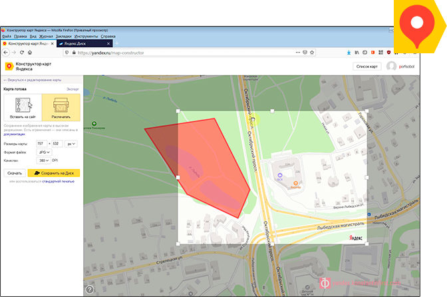Open the Инструменты menu

point(86,36)
